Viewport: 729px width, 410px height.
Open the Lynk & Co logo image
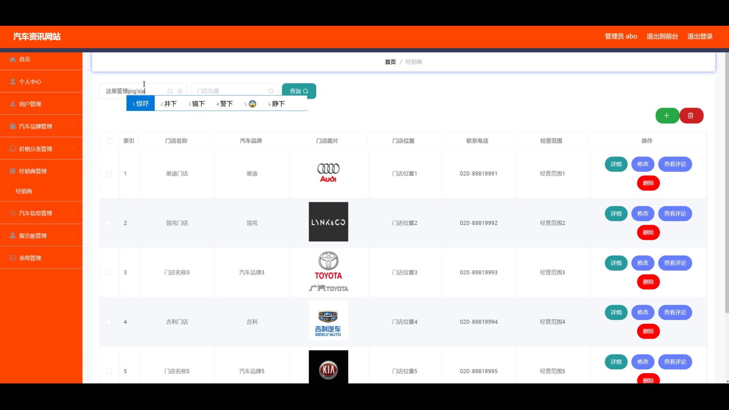(x=328, y=222)
